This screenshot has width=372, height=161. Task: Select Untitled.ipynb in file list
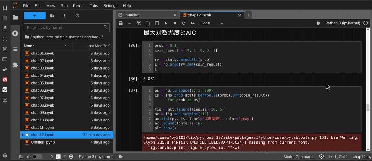pos(67,142)
